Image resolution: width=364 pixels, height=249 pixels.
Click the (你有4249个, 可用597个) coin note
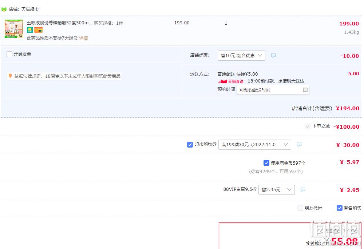276,172
